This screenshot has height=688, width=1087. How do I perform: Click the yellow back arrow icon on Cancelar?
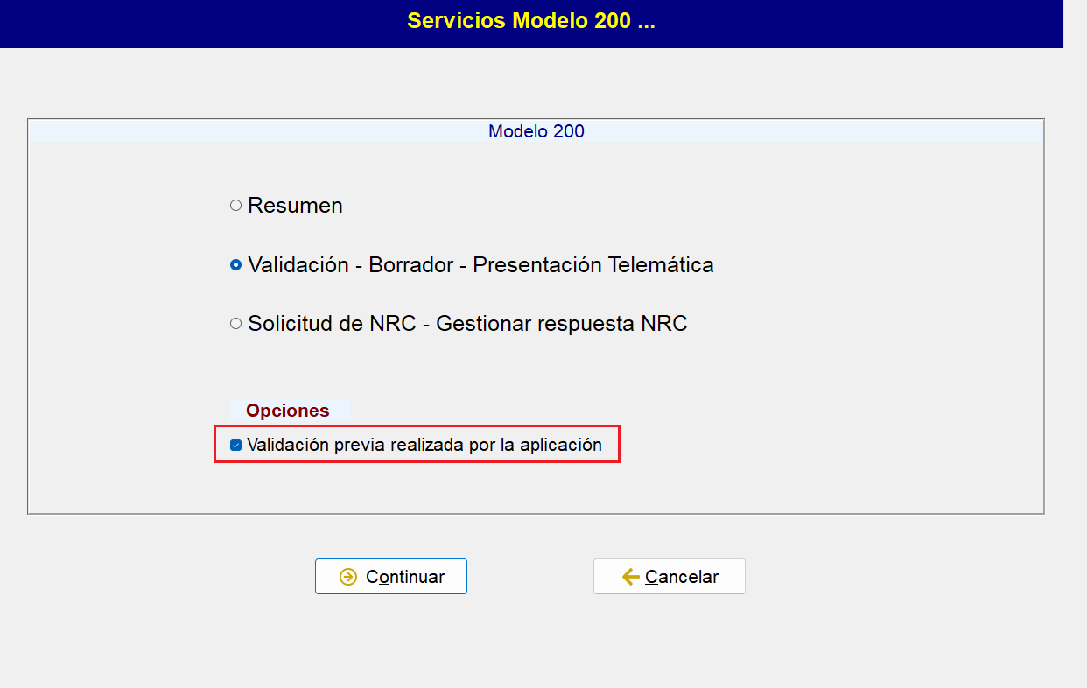tap(631, 577)
